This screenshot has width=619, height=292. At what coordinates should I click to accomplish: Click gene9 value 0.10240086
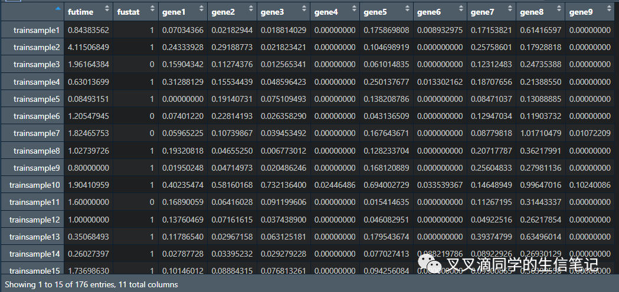(590, 185)
